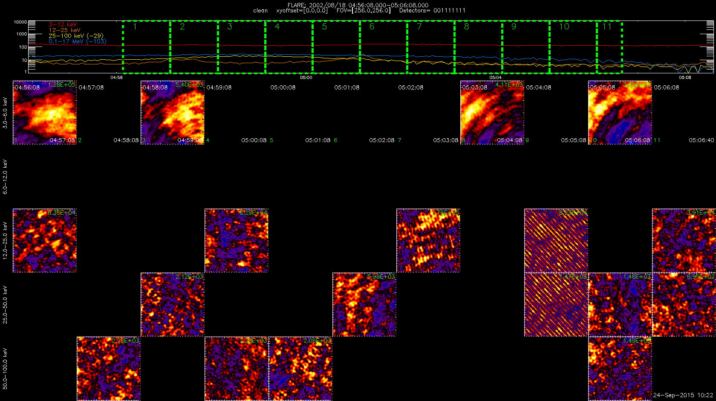Select interval 6 marker in the lightcurve plot

(372, 27)
